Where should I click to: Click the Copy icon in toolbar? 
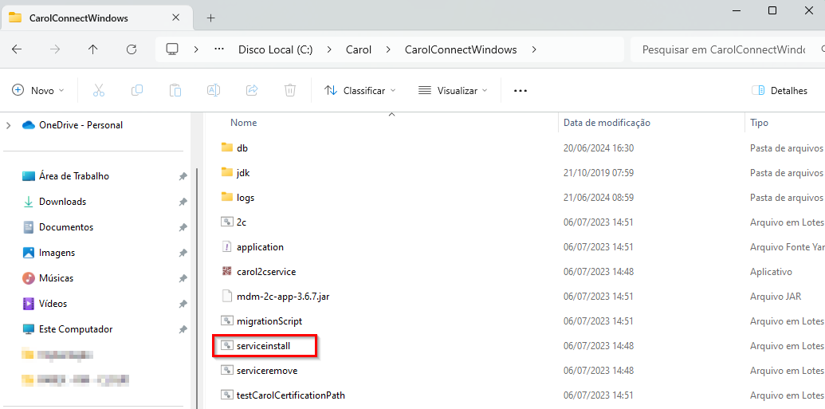tap(137, 91)
